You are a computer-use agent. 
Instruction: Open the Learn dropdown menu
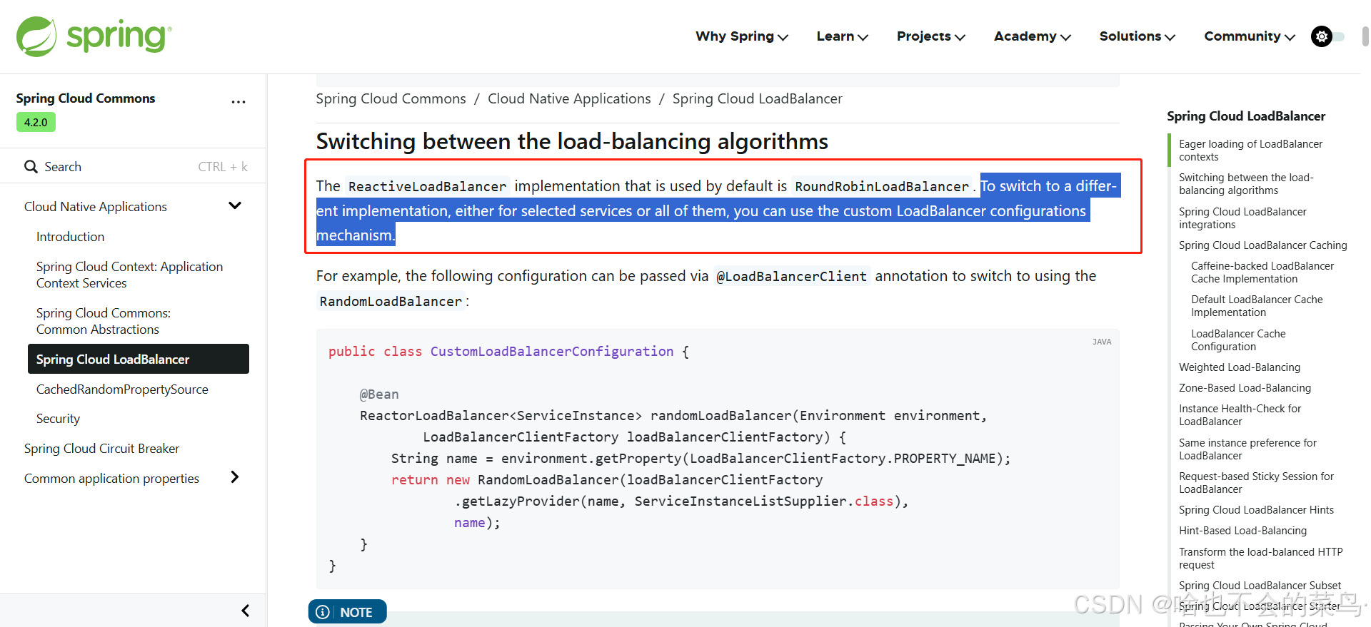coord(843,36)
